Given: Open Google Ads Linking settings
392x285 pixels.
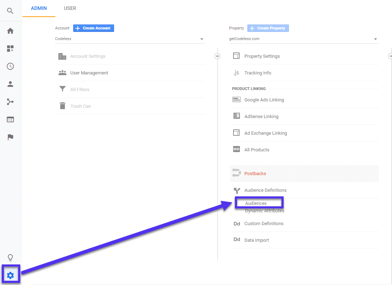Looking at the screenshot, I should pos(264,100).
